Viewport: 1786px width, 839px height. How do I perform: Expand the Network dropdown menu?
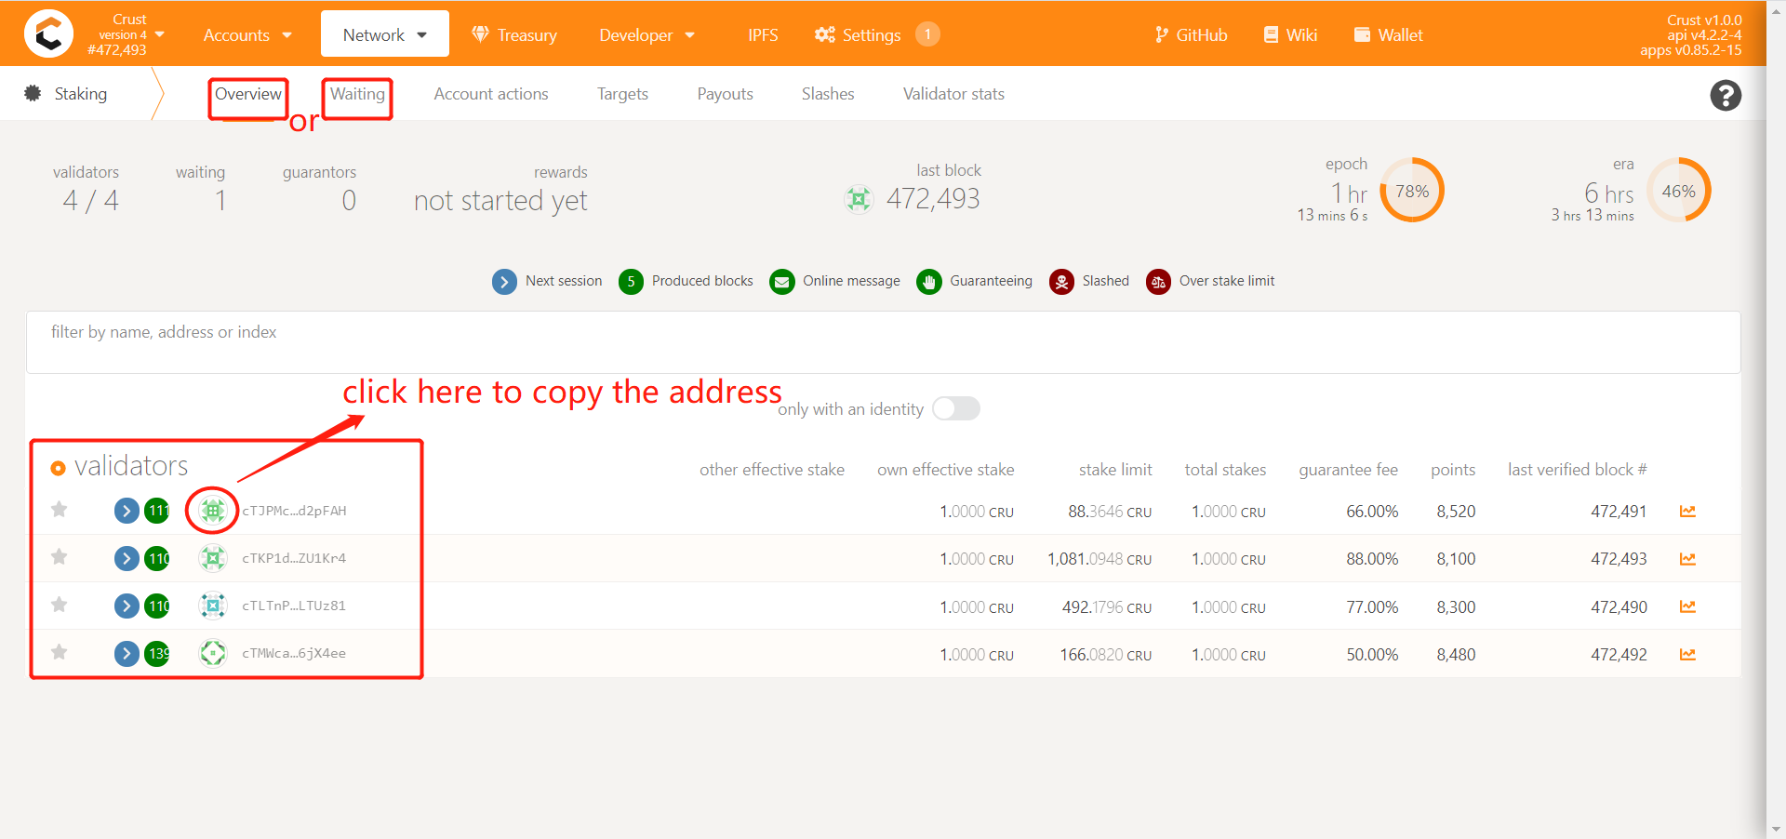pyautogui.click(x=385, y=34)
